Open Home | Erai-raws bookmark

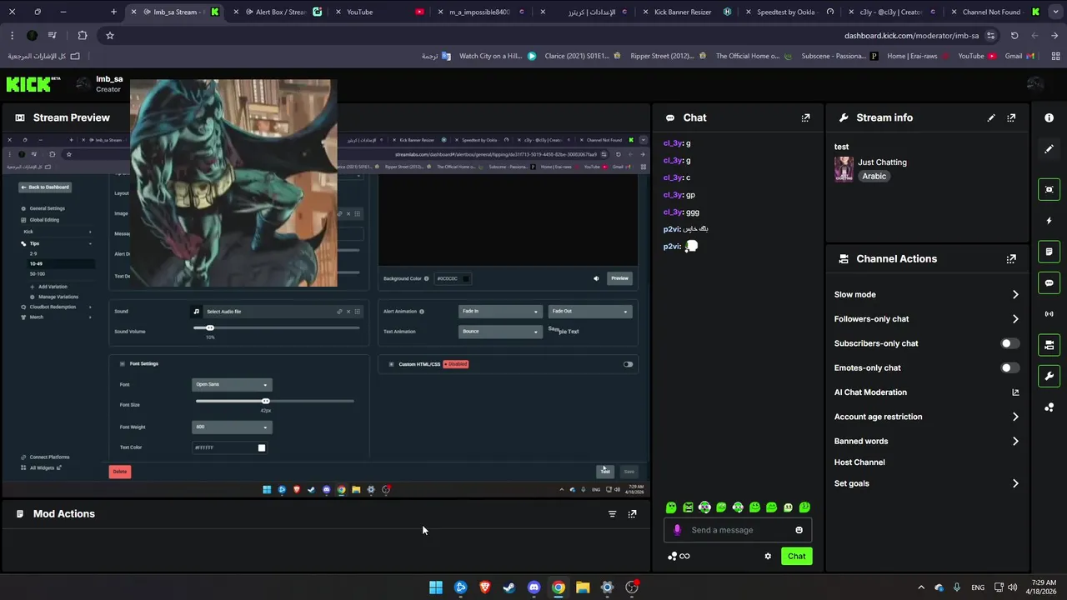[x=916, y=56]
